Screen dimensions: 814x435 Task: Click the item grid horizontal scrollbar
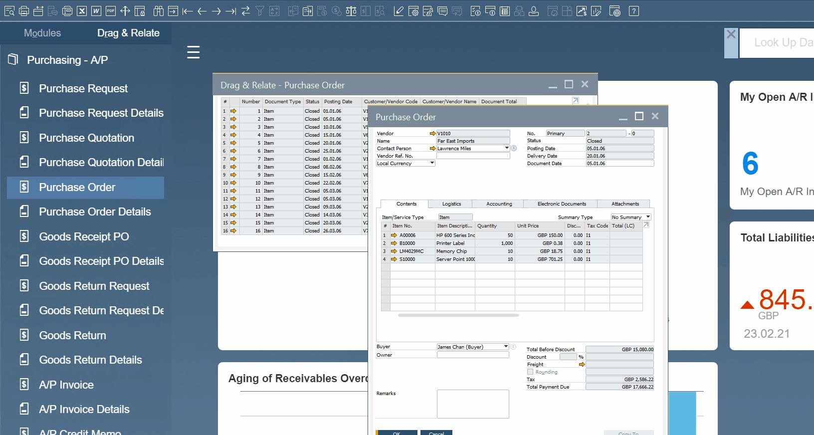[x=458, y=315]
